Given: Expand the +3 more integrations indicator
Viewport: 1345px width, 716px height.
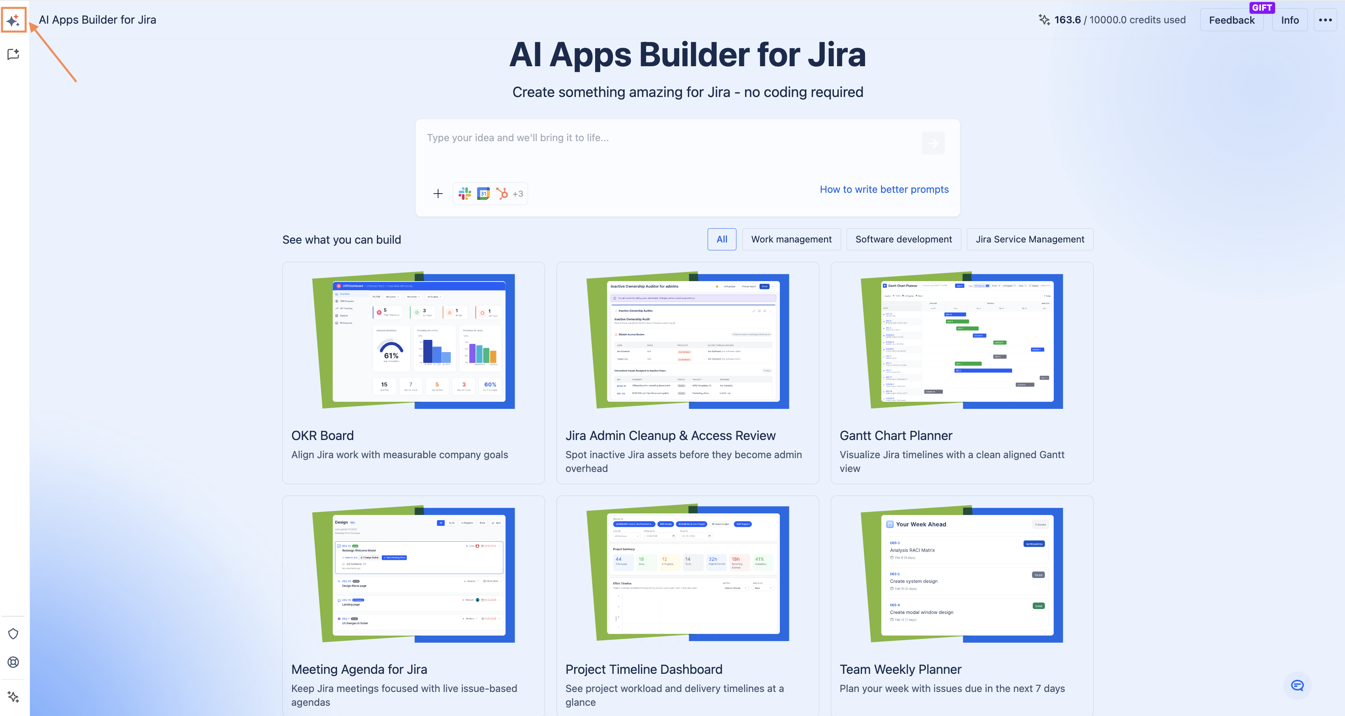Looking at the screenshot, I should click(x=518, y=194).
